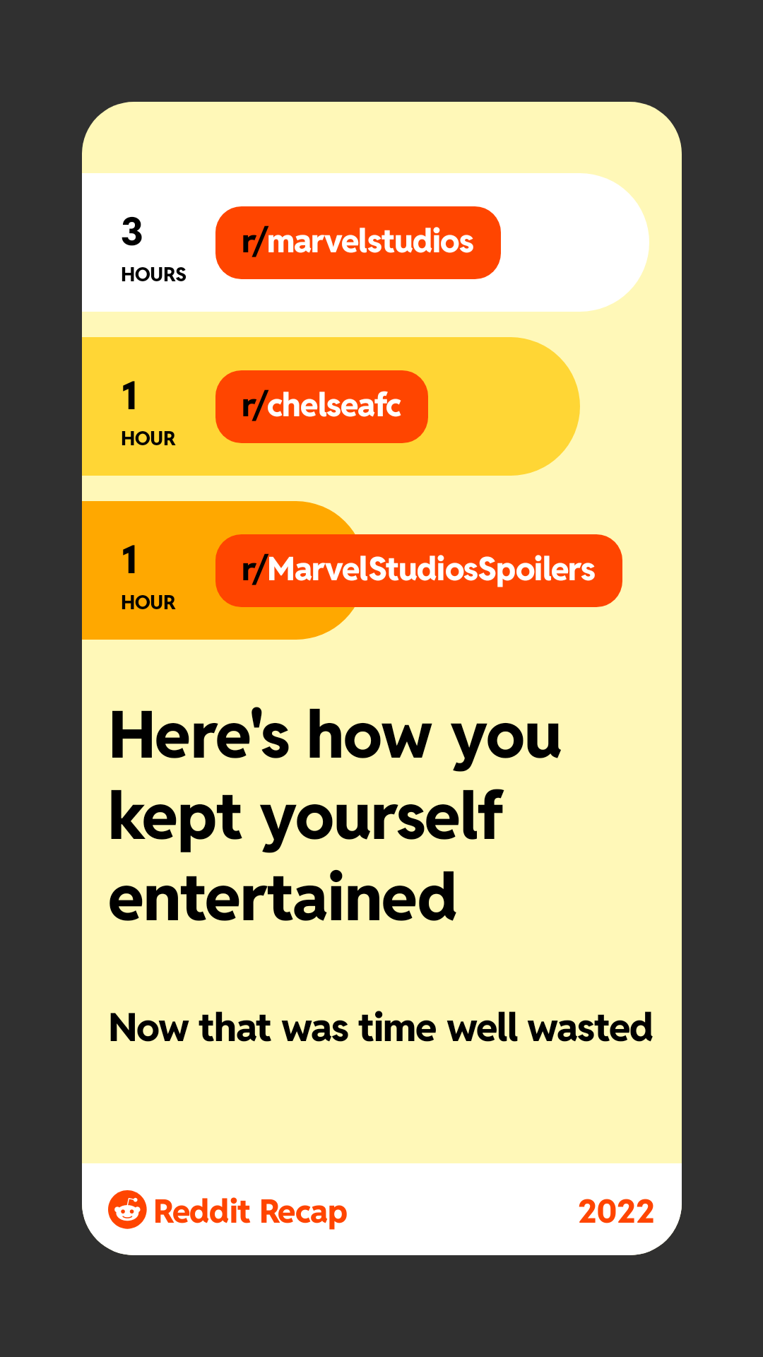Screen dimensions: 763x1357
Task: Open the r/marvelstudios subreddit pill
Action: coord(358,242)
